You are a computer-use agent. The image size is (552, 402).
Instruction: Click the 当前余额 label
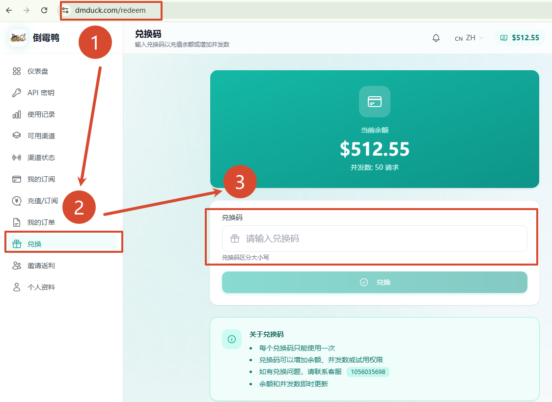pyautogui.click(x=375, y=130)
